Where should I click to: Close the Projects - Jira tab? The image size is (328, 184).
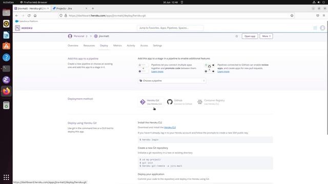86,8
